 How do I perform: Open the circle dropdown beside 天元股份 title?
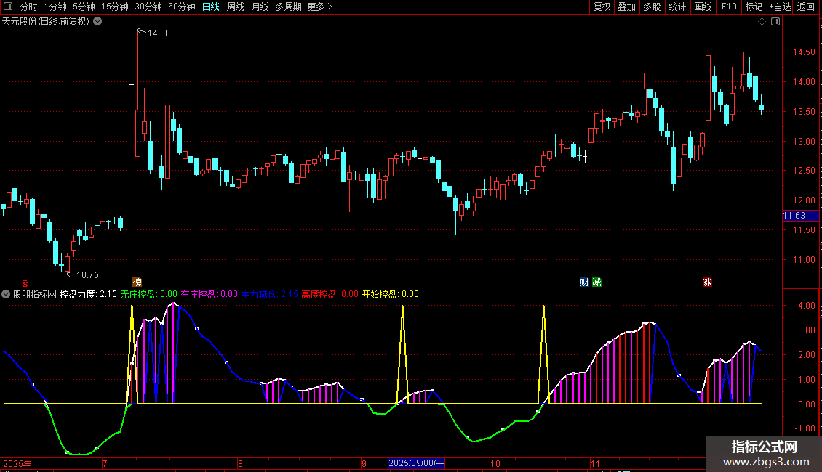click(x=97, y=22)
